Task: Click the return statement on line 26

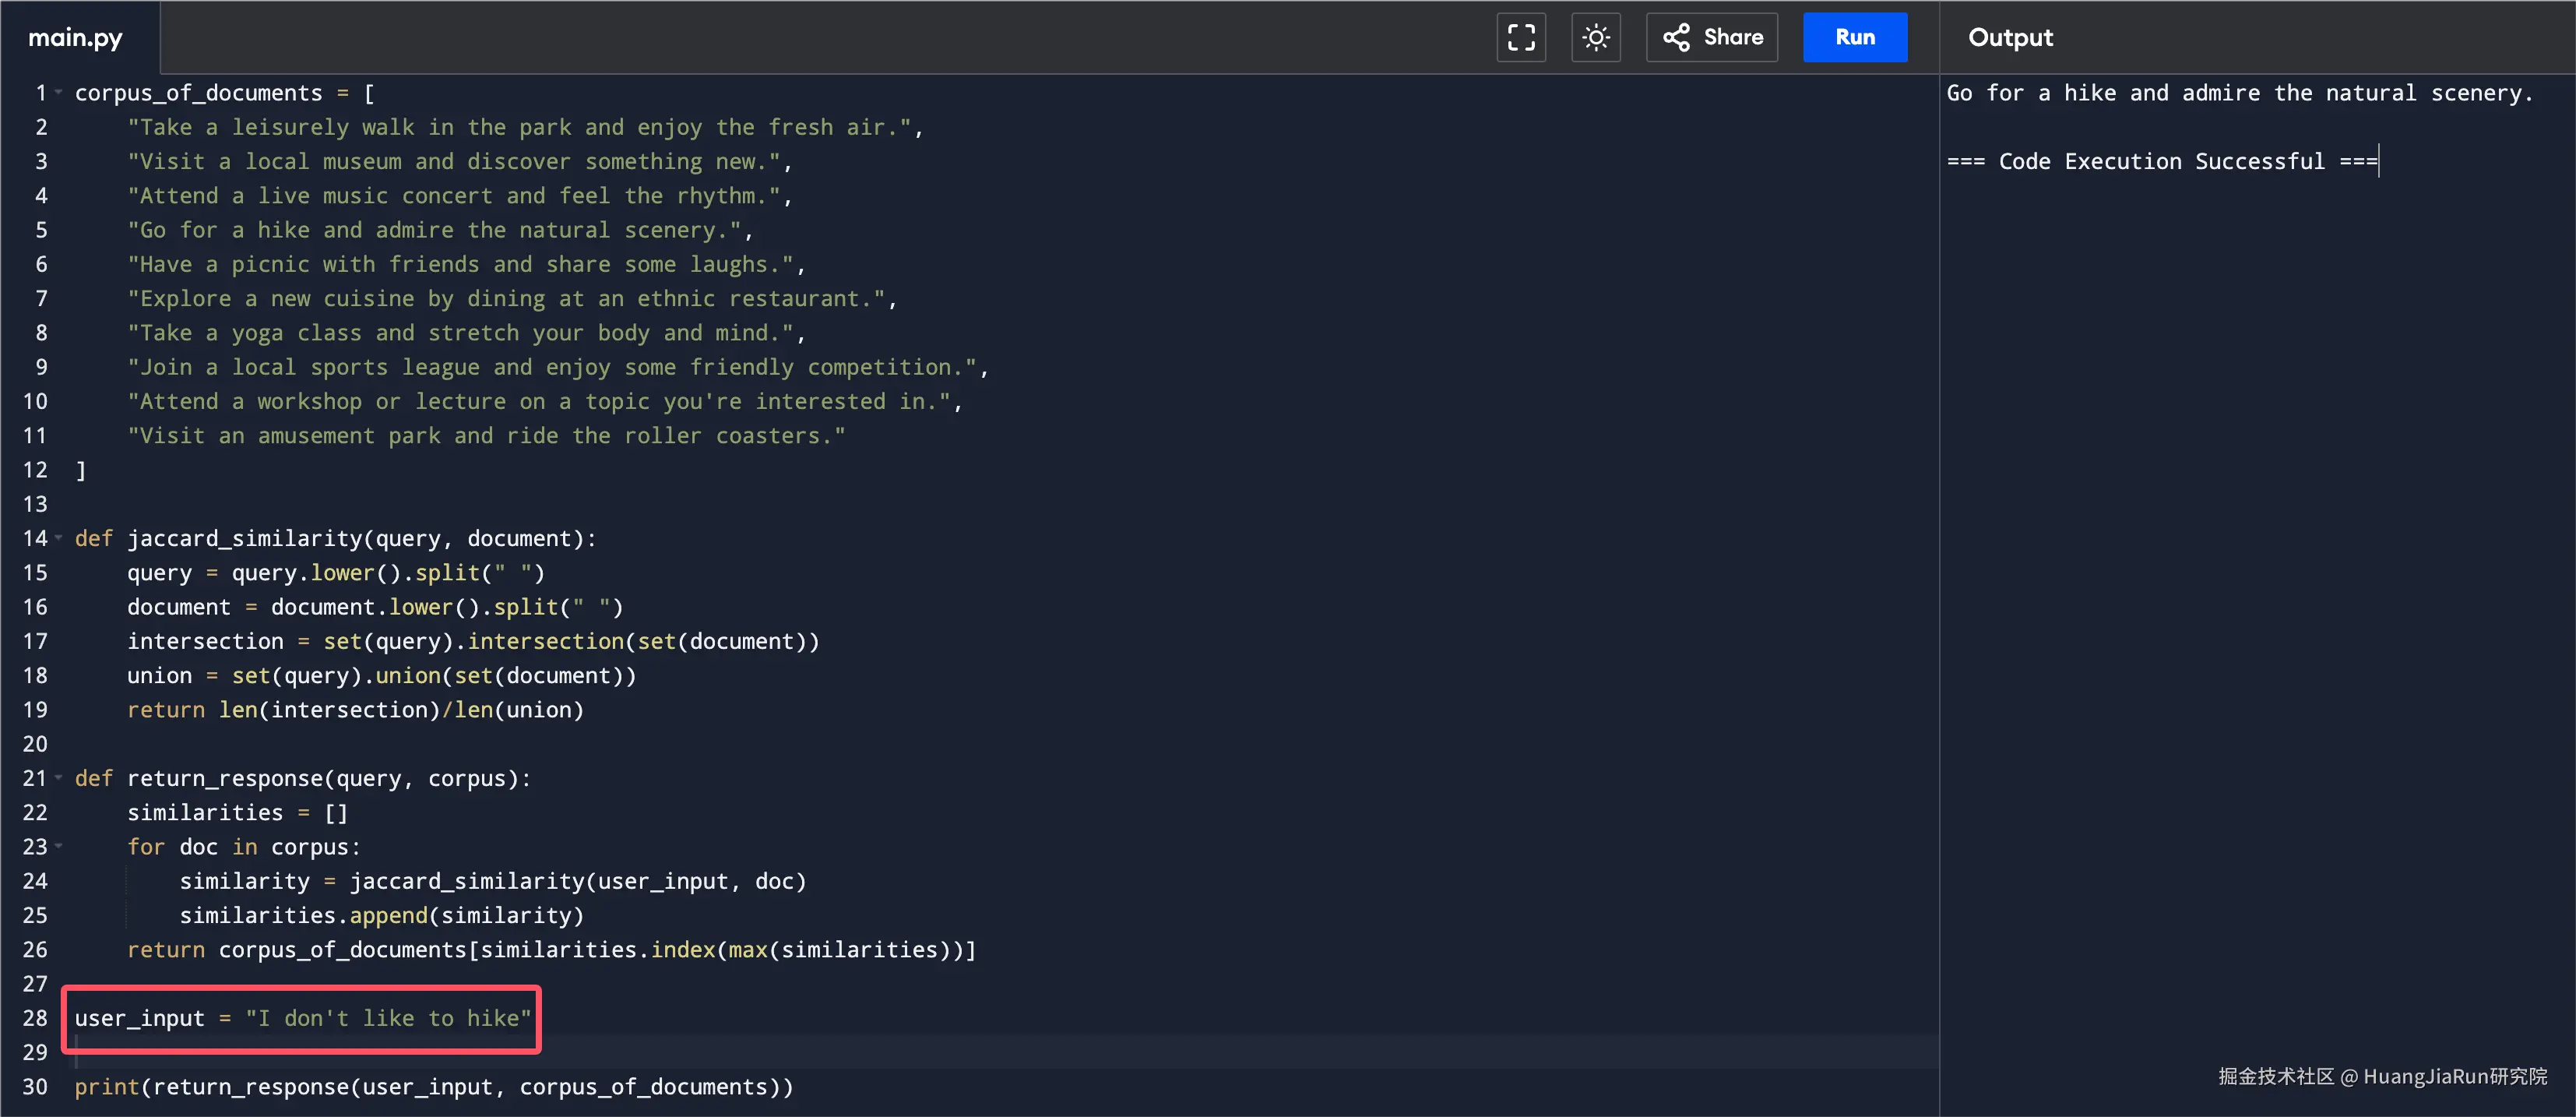Action: 550,950
